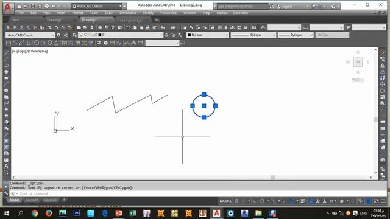The image size is (390, 219).
Task: Open the Draw menu
Action: pyautogui.click(x=108, y=13)
